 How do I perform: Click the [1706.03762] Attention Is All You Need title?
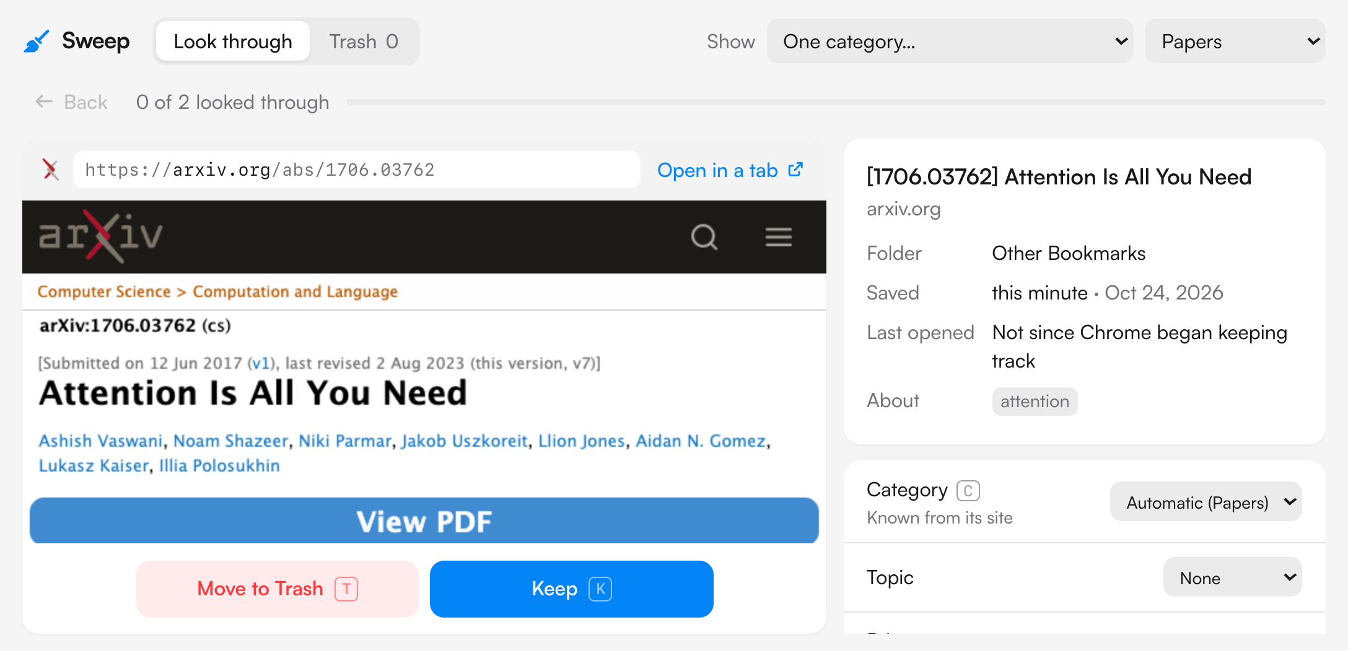tap(1059, 177)
